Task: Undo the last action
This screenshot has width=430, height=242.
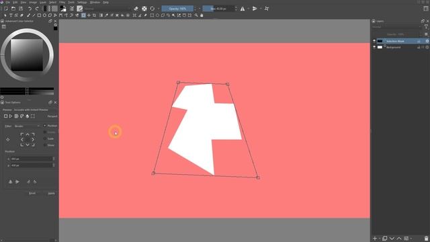Action: [x=30, y=9]
